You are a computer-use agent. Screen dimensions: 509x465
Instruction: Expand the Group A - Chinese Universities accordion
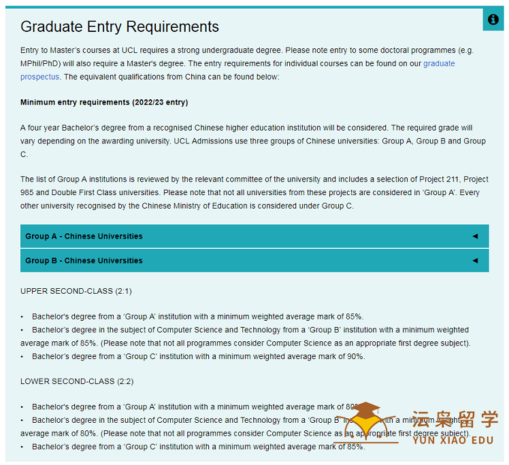pos(255,236)
